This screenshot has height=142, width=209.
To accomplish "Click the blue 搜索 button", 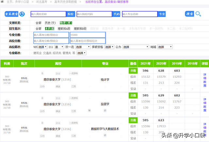I will tap(189, 14).
